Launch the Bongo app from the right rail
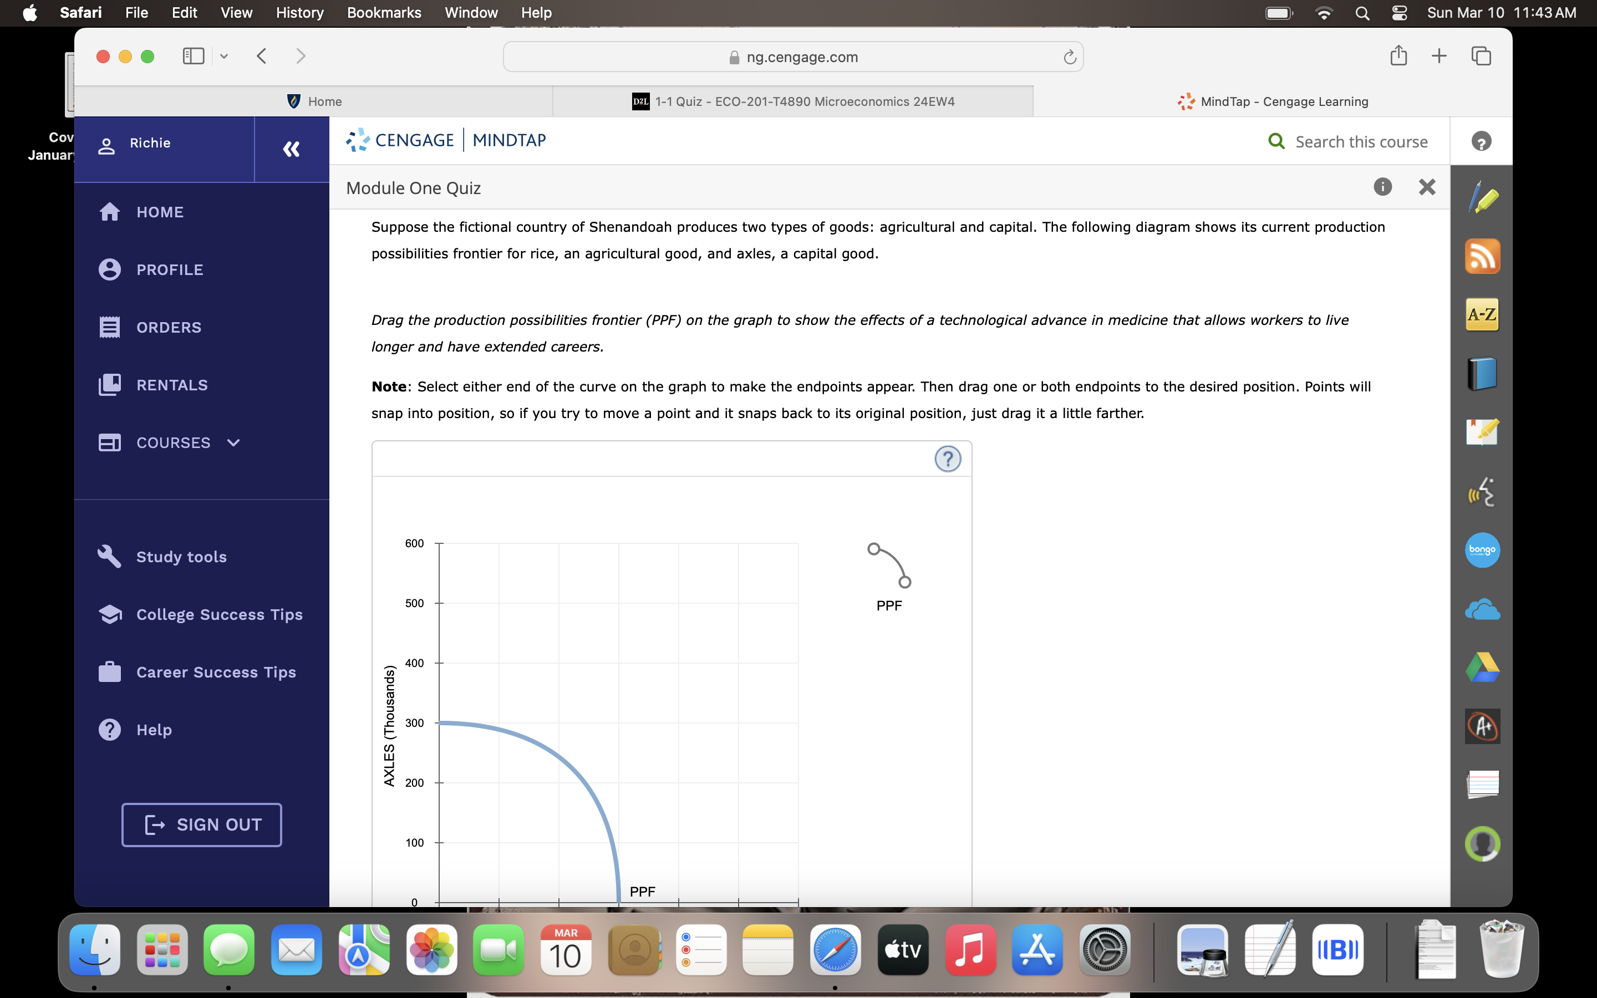1597x998 pixels. [1483, 550]
